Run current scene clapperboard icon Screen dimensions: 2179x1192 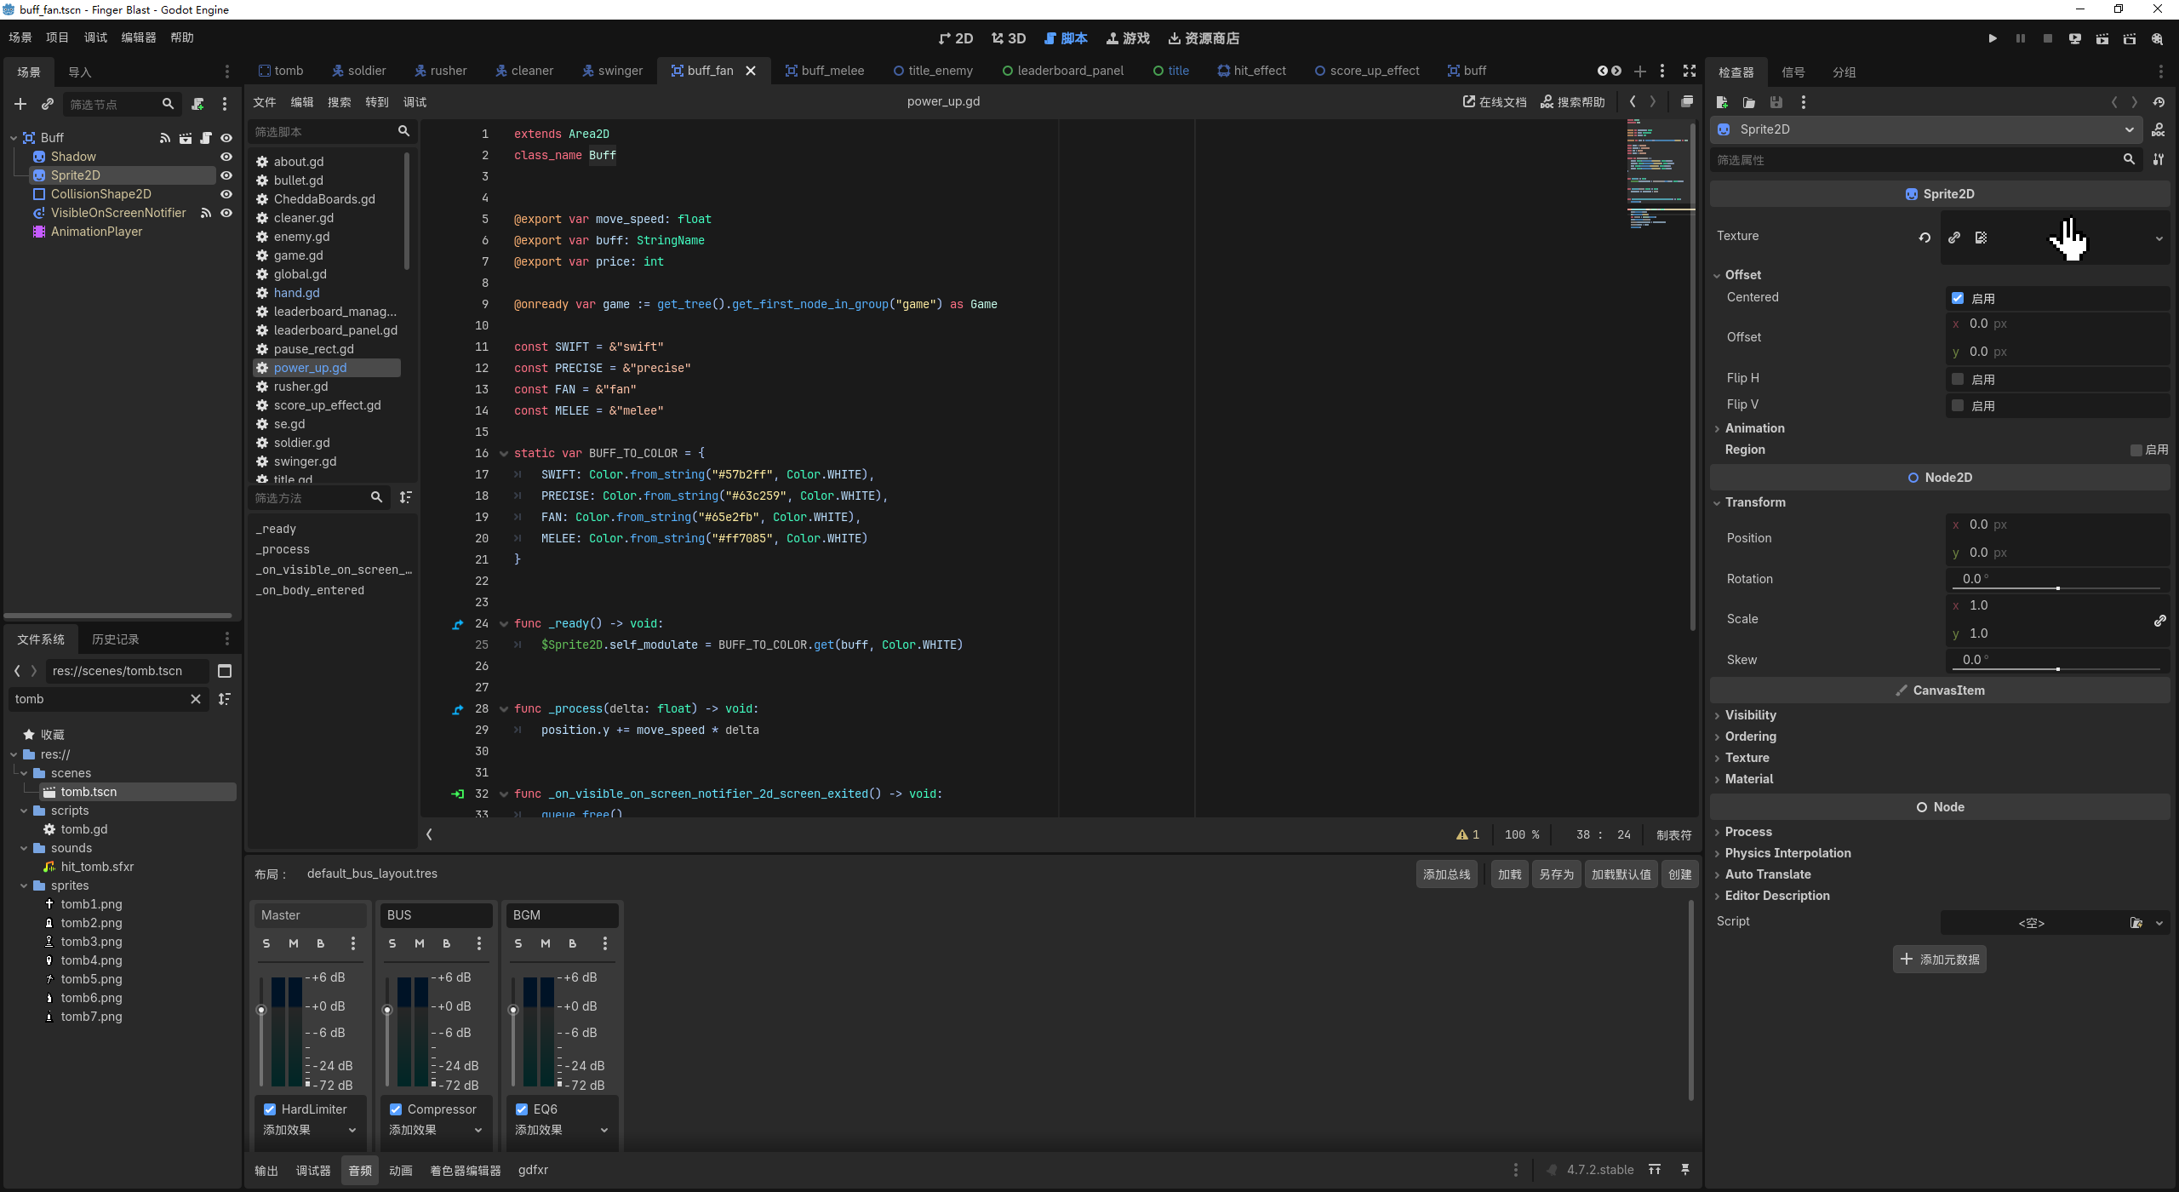(x=2102, y=38)
